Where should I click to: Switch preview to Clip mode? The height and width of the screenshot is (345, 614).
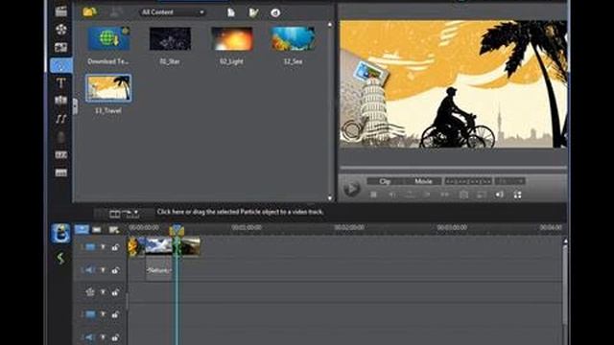tap(385, 181)
